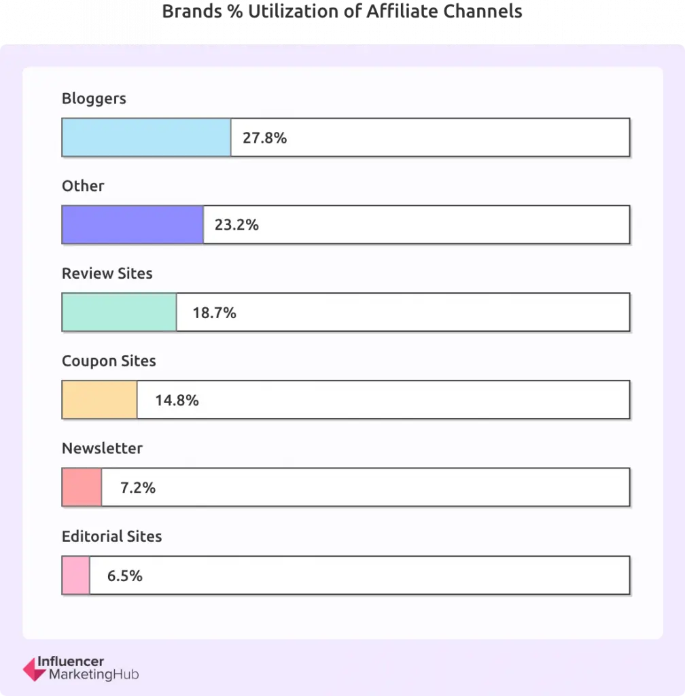685x696 pixels.
Task: Click the 6.5% value label
Action: [x=124, y=576]
